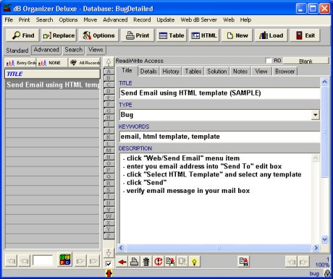This screenshot has height=279, width=333.
Task: Switch to the Details tab
Action: tap(148, 72)
